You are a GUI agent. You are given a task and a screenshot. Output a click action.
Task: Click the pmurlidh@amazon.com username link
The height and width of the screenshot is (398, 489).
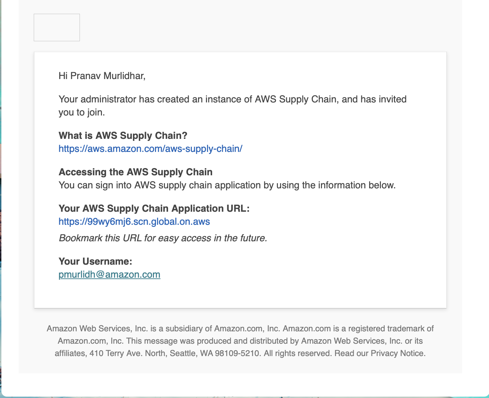110,275
